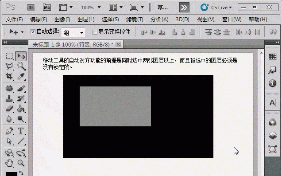Click align left edges button
The height and width of the screenshot is (176, 282).
174,32
